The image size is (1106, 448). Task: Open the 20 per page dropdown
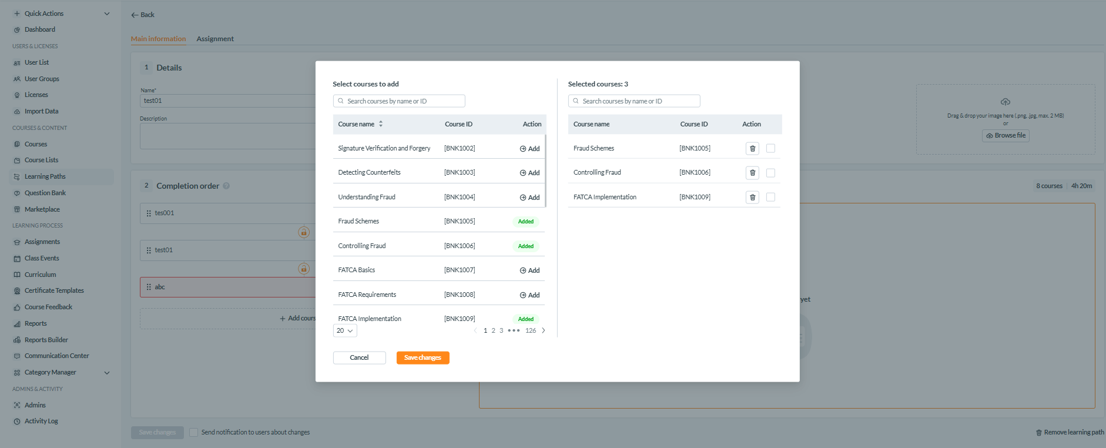click(345, 330)
